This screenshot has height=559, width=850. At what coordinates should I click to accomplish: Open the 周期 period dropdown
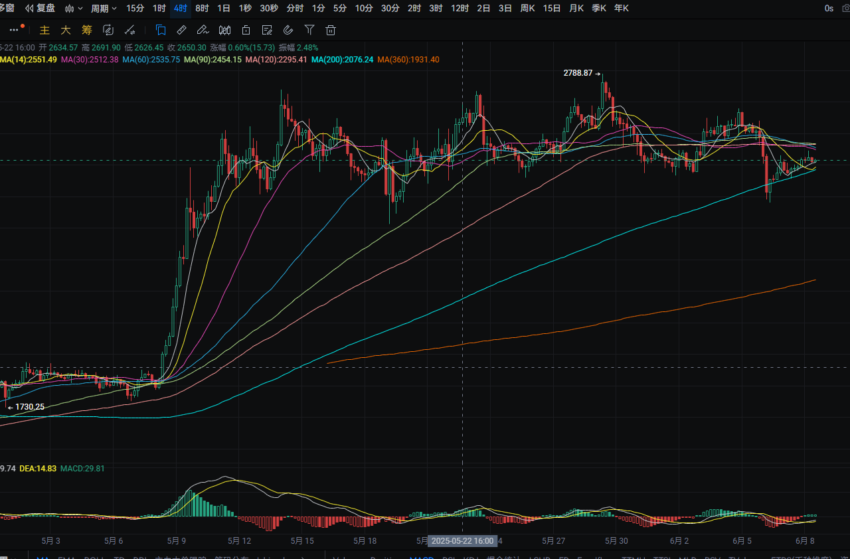[x=104, y=9]
